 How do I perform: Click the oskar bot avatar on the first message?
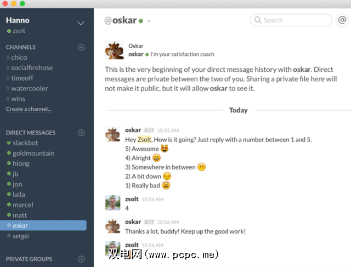[x=113, y=135]
